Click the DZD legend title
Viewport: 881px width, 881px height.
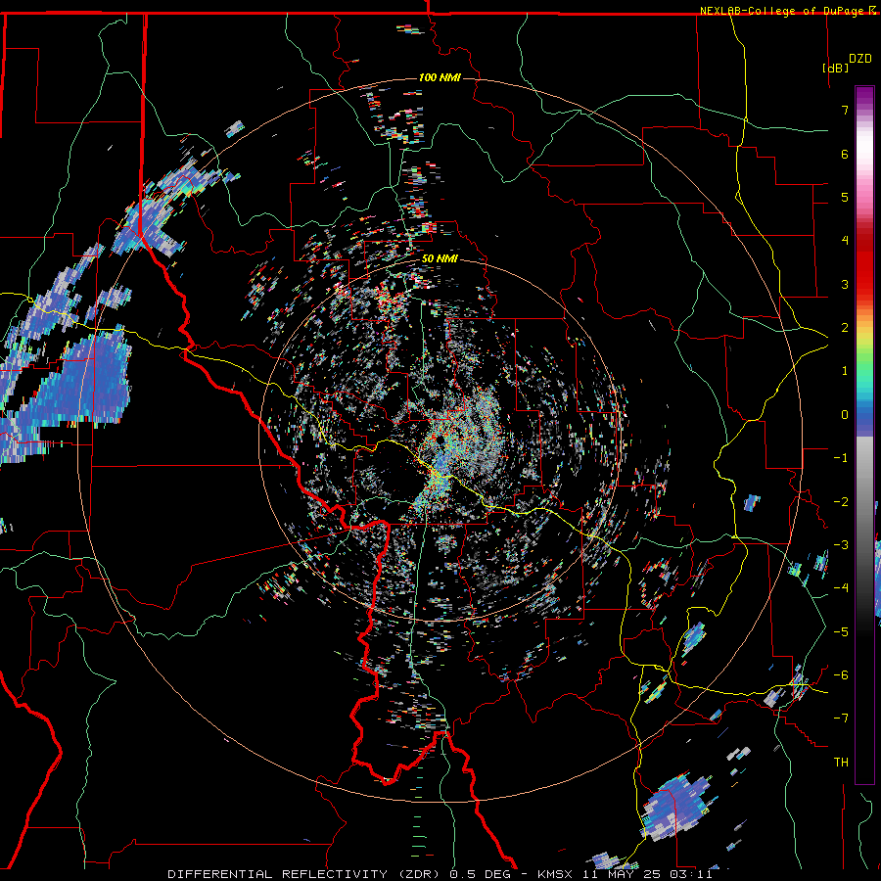pyautogui.click(x=860, y=59)
